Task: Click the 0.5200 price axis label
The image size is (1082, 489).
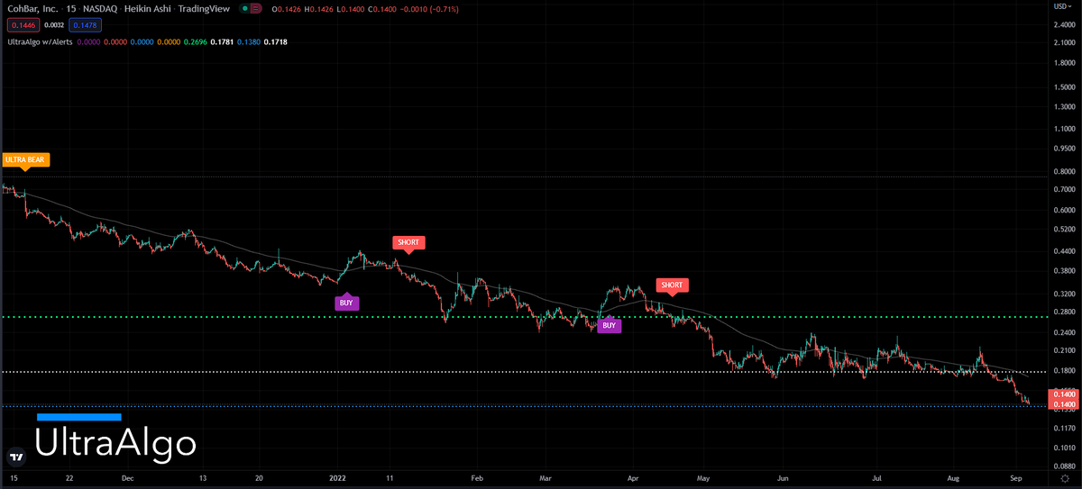Action: coord(1063,229)
